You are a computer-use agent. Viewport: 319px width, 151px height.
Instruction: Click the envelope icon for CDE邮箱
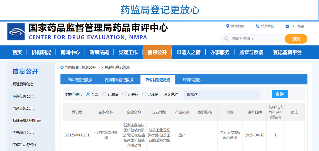[287, 26]
